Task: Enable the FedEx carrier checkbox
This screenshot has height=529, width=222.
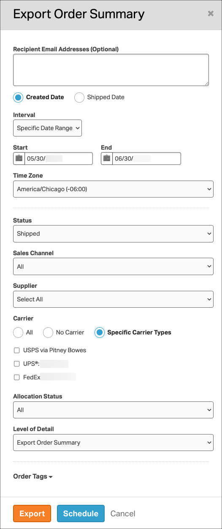Action: tap(17, 377)
